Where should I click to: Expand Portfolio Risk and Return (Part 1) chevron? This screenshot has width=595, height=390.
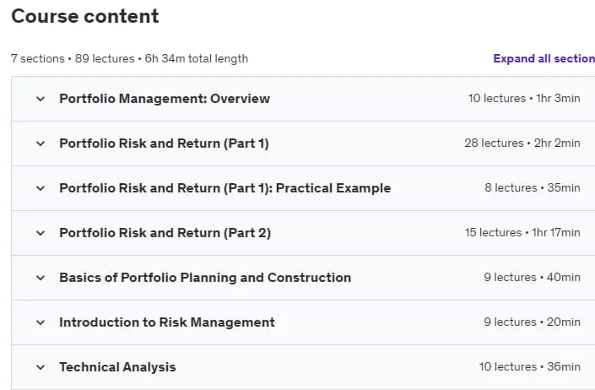[x=41, y=144]
